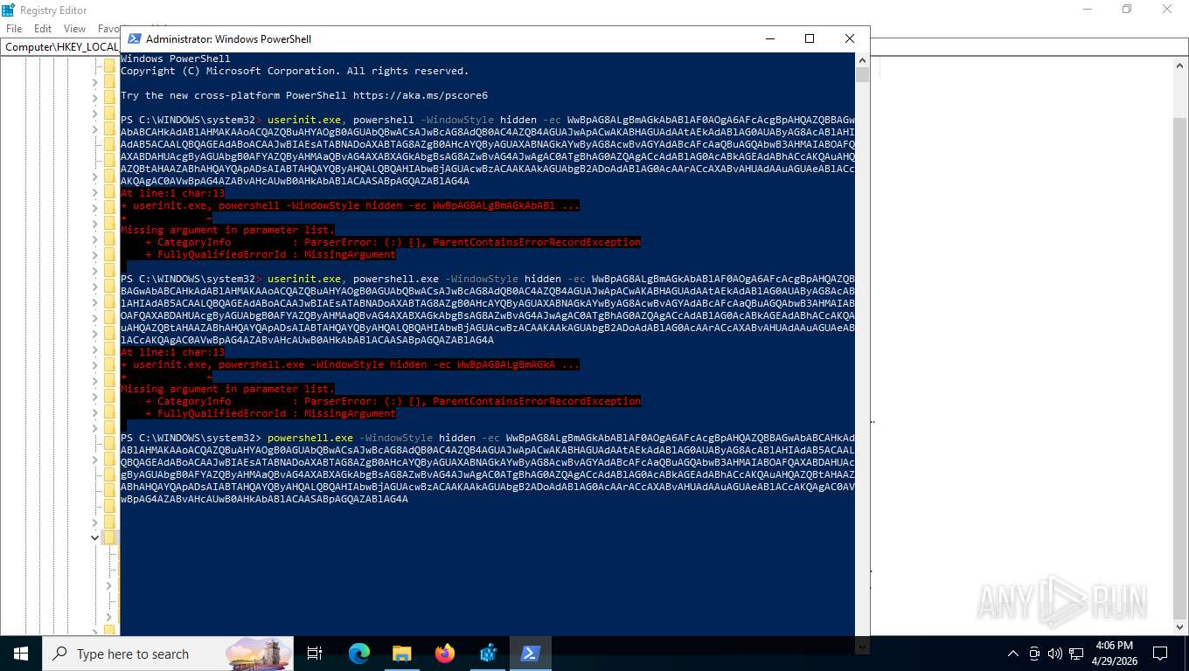Image resolution: width=1189 pixels, height=671 pixels.
Task: Restore down the Registry Editor window
Action: 1127,10
